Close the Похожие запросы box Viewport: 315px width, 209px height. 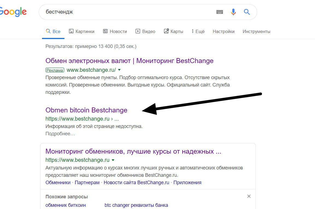pyautogui.click(x=249, y=196)
